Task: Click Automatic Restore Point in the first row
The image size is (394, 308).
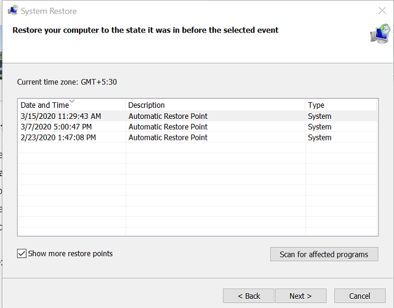Action: 167,116
